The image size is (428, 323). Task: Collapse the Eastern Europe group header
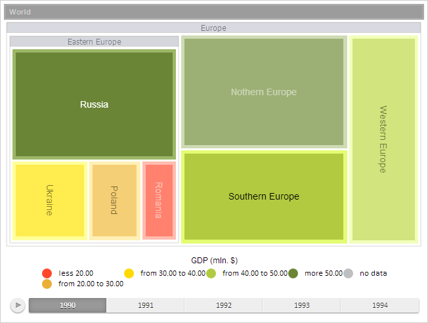coord(94,41)
